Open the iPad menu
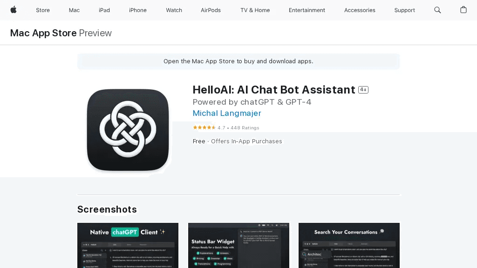Screen dimensions: 477x268 click(x=104, y=10)
